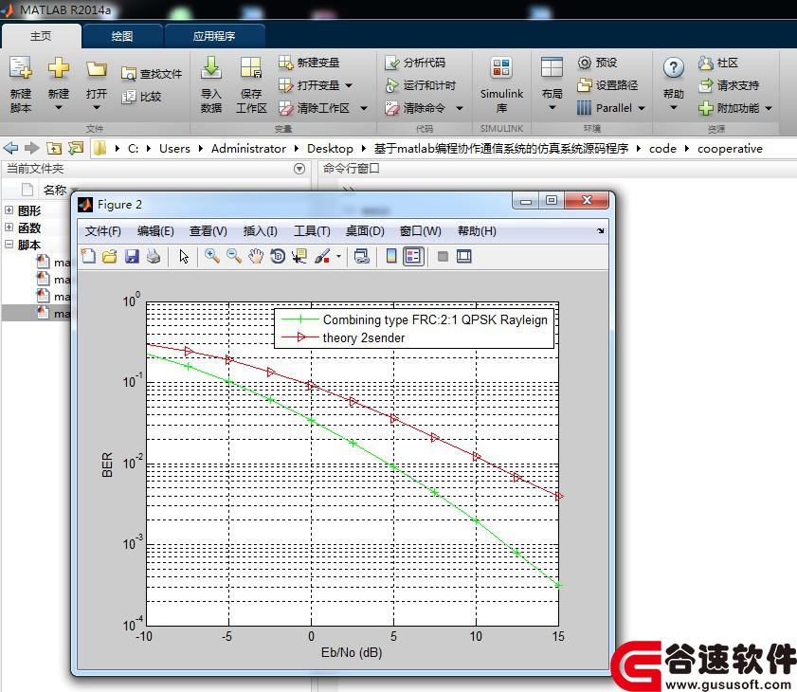Open the Simulink Library
The image size is (797, 692).
(501, 85)
